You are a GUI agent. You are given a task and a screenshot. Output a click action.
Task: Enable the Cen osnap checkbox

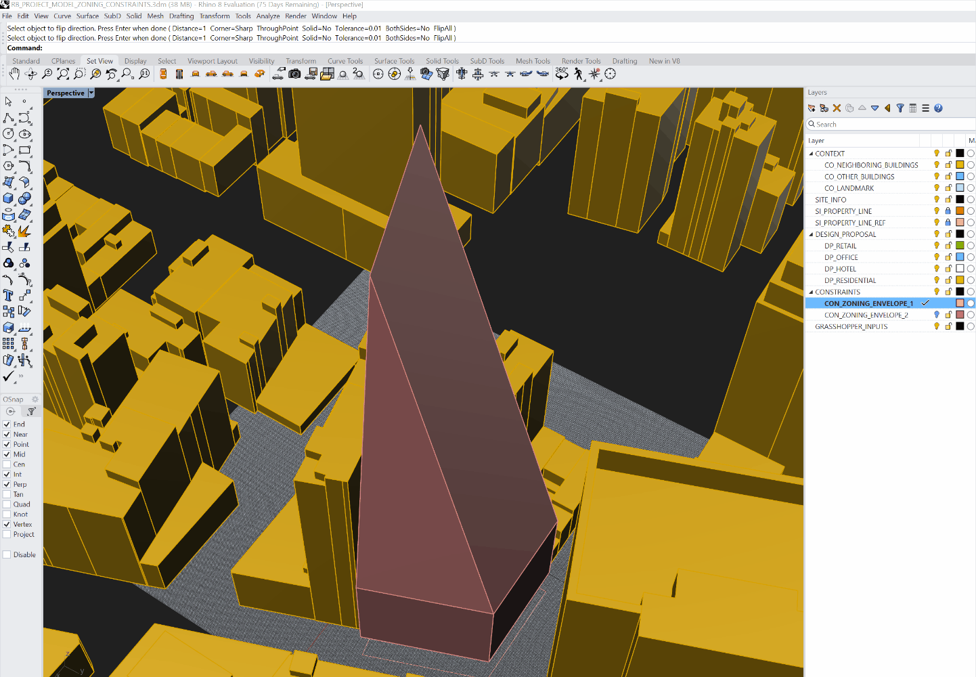[7, 464]
